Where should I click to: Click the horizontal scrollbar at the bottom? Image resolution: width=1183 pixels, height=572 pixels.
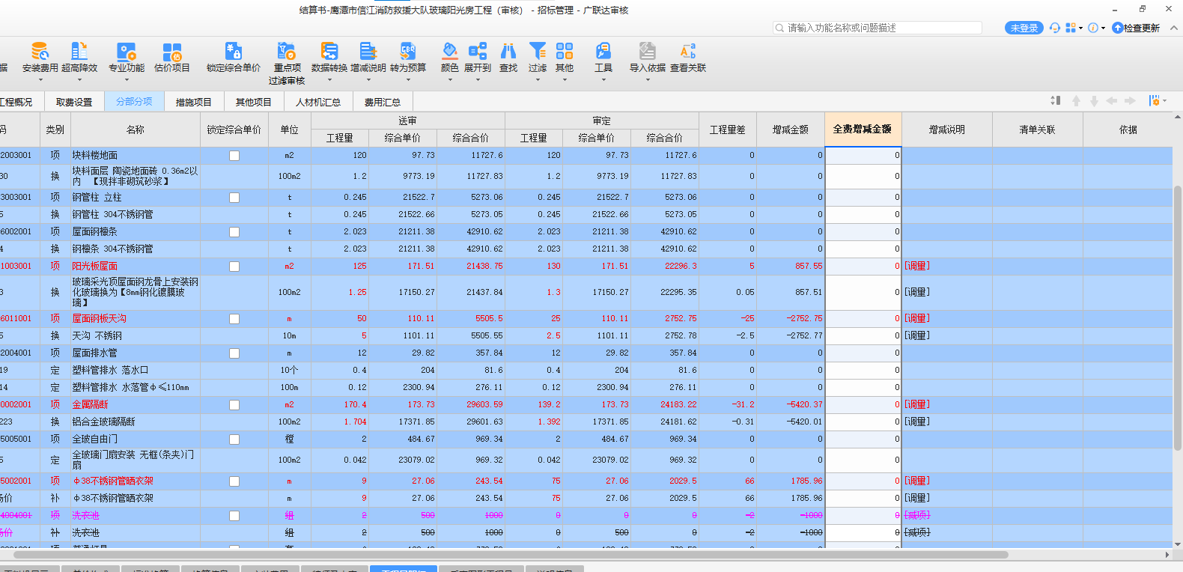pyautogui.click(x=511, y=555)
